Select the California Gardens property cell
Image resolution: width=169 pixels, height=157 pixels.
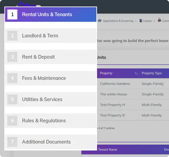tap(115, 84)
